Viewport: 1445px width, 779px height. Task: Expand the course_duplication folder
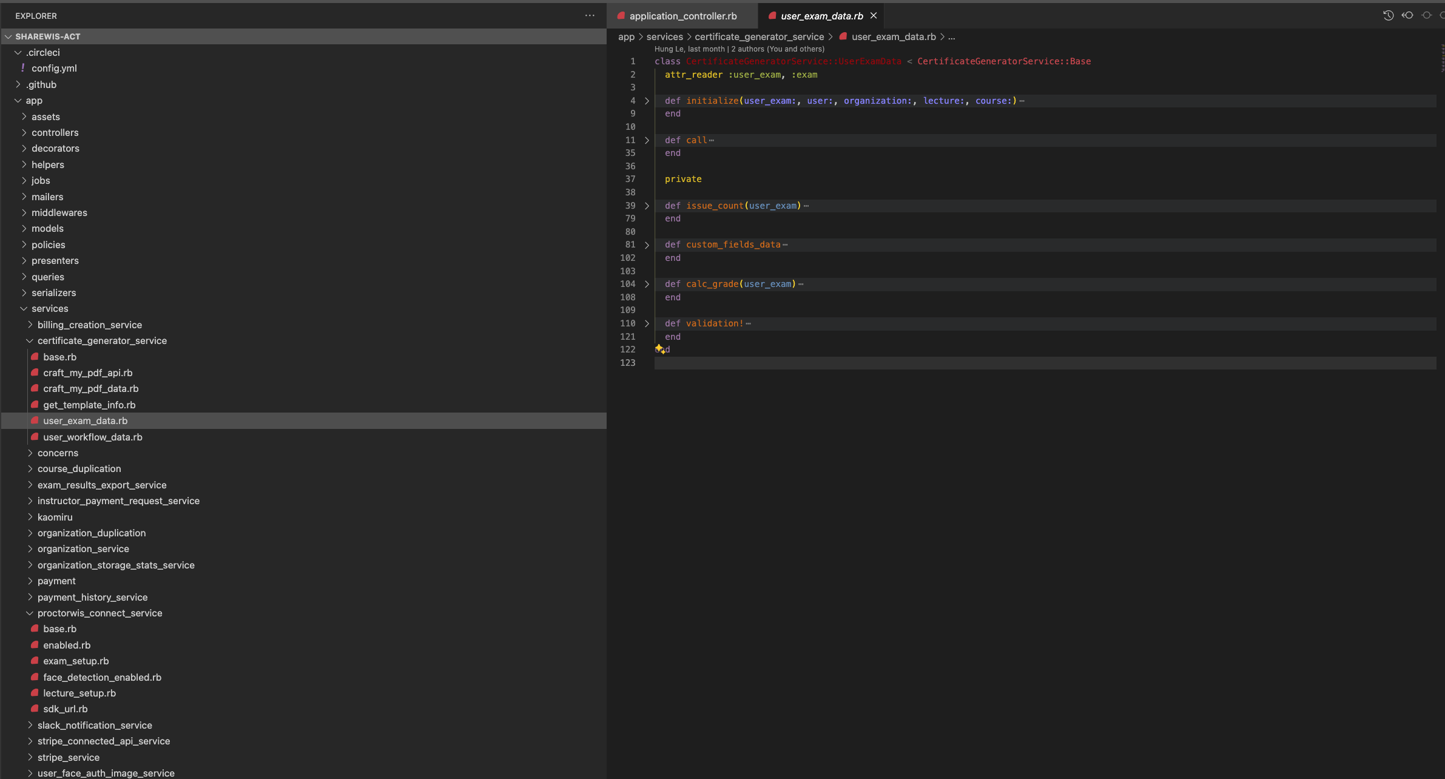[303, 468]
